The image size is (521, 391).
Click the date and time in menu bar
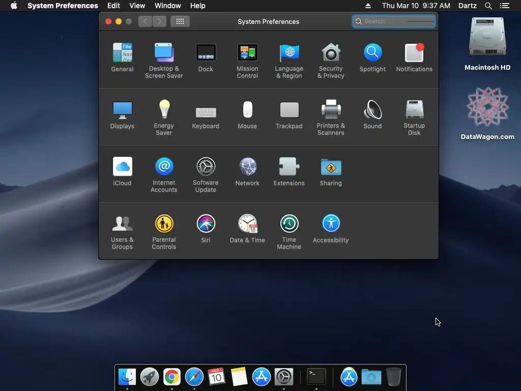click(416, 6)
